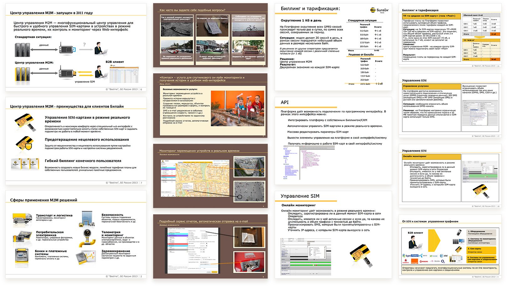Image resolution: width=507 pixels, height=287 pixels.
Task: Open the boat photo about корпоративный транспорт
Action: [x=177, y=25]
